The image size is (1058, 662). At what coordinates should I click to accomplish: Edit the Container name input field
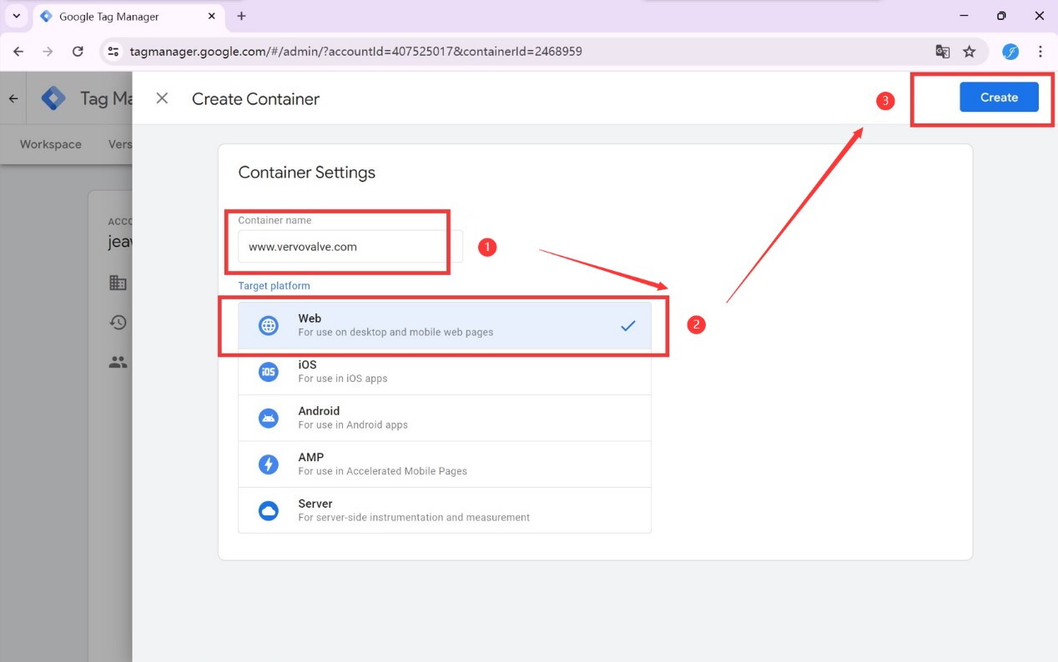(350, 247)
